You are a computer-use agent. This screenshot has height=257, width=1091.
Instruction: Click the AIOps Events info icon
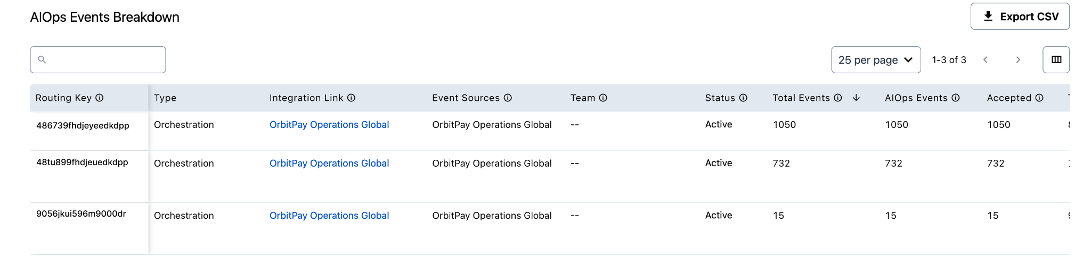956,98
